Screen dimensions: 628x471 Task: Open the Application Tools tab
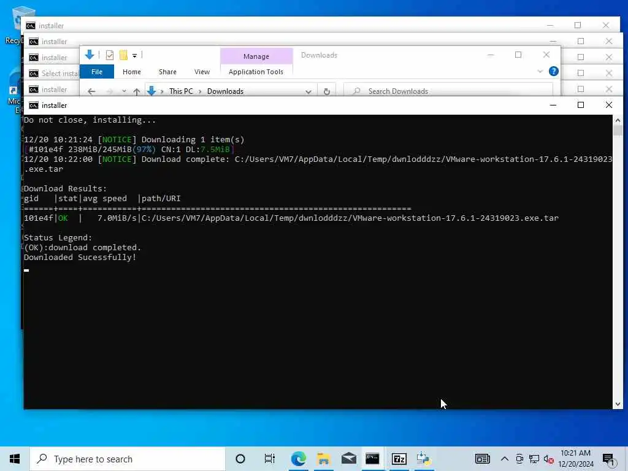[x=256, y=72]
